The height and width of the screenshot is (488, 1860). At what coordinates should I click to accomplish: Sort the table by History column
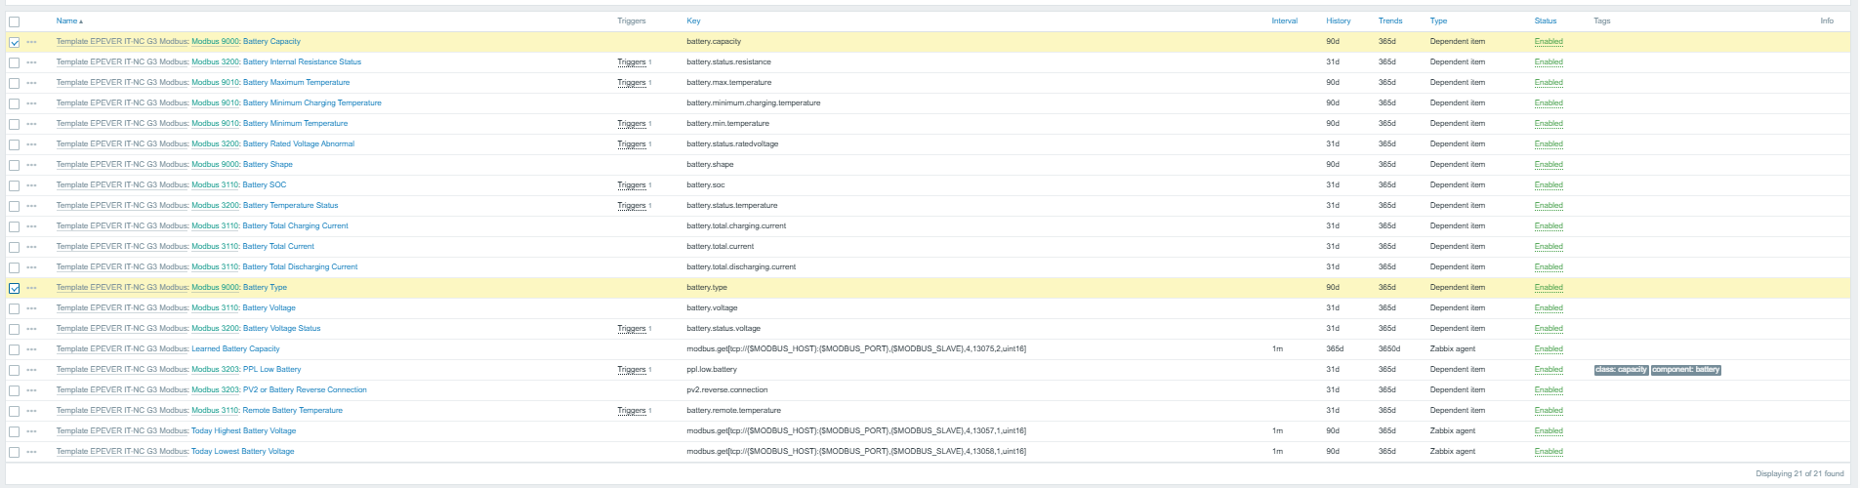[1338, 20]
